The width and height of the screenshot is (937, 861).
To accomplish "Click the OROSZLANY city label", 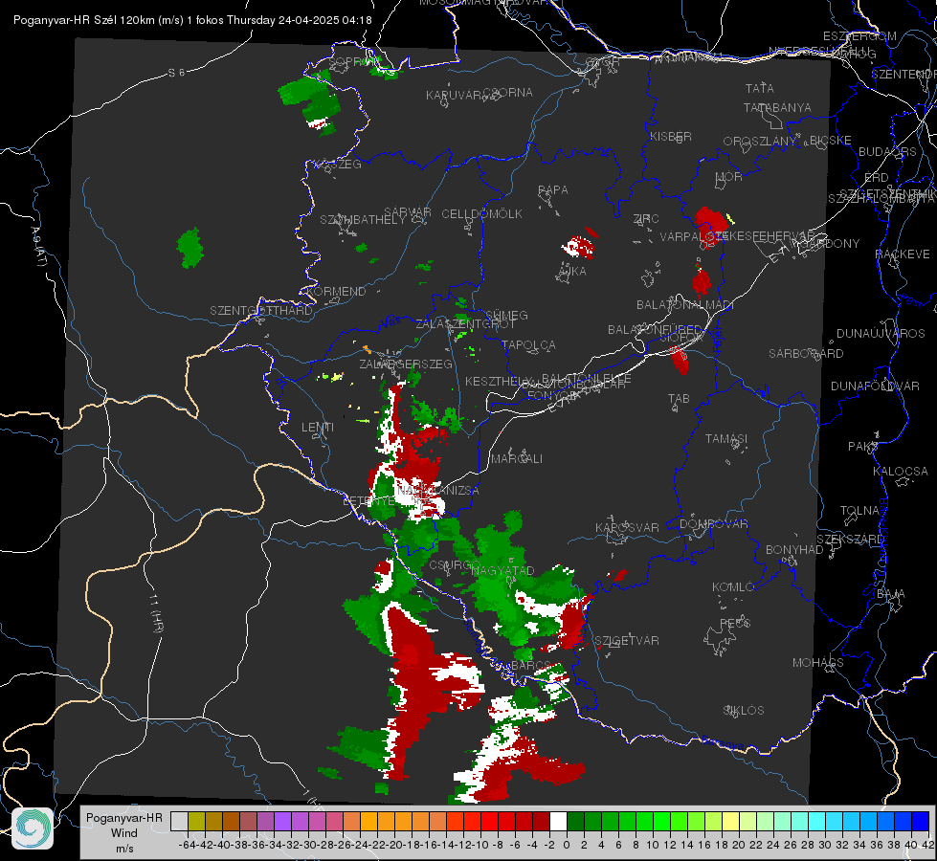I will click(760, 142).
